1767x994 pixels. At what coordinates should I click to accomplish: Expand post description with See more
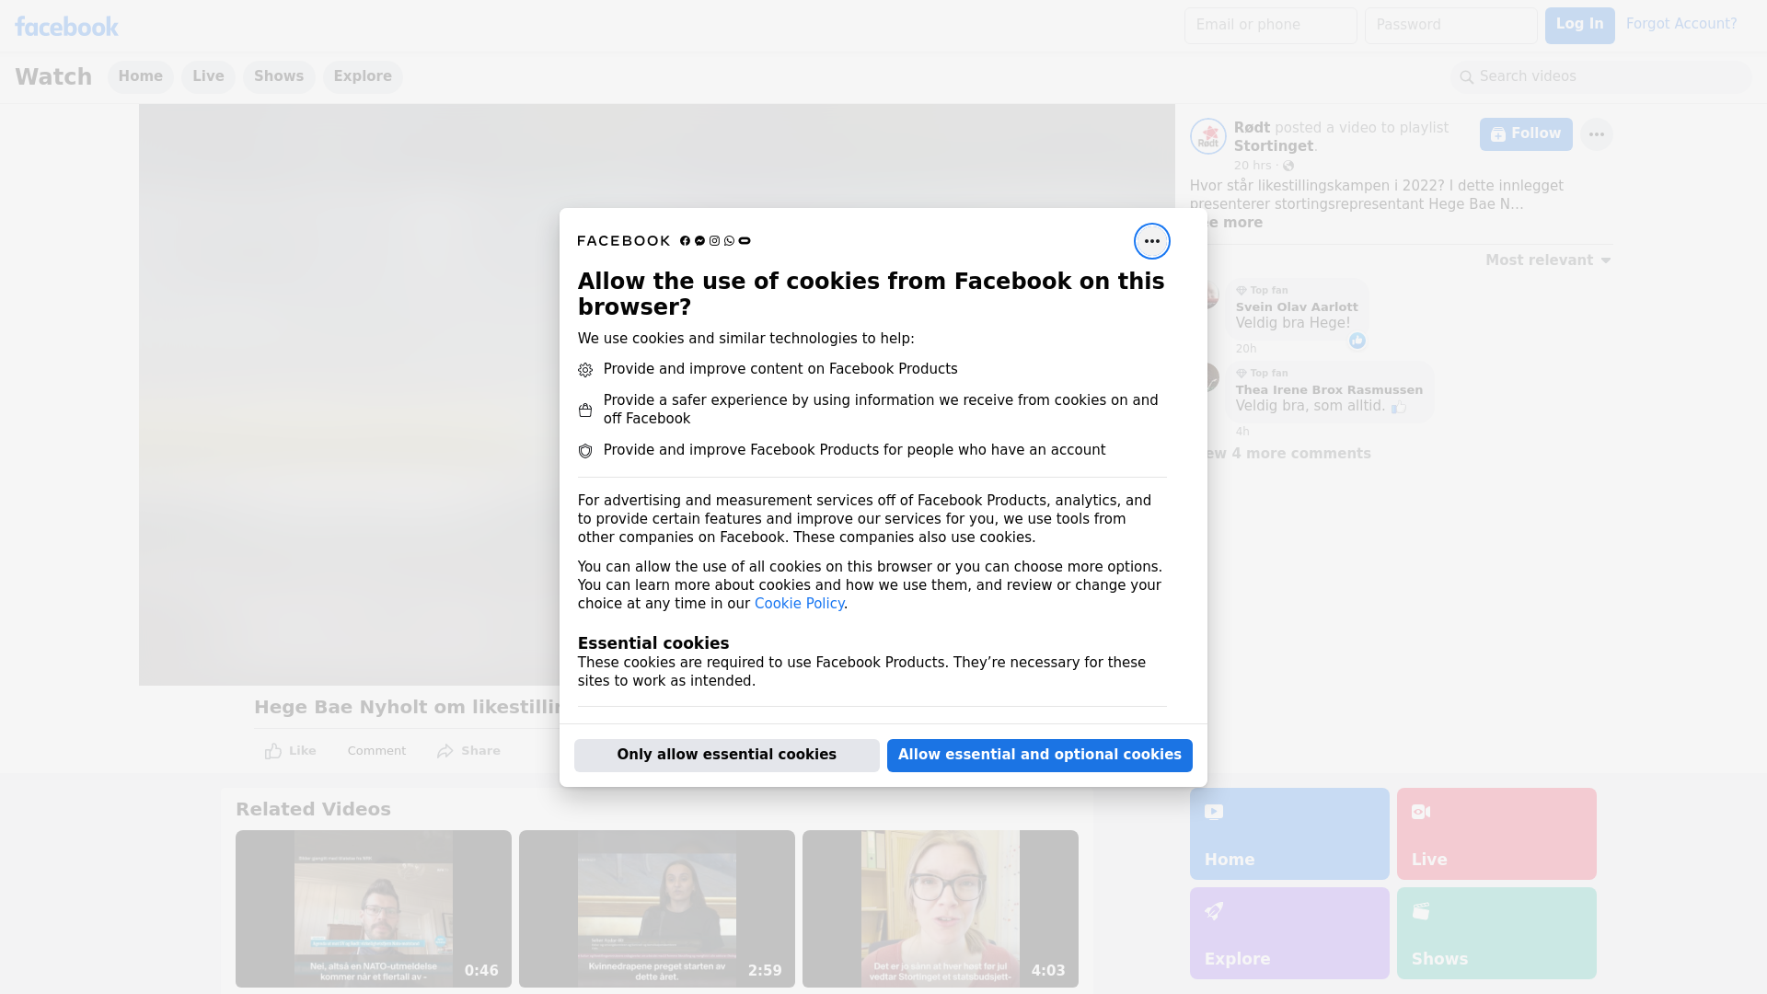tap(1235, 223)
